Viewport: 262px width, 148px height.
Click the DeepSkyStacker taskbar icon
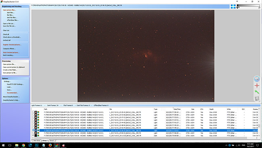coord(57,145)
